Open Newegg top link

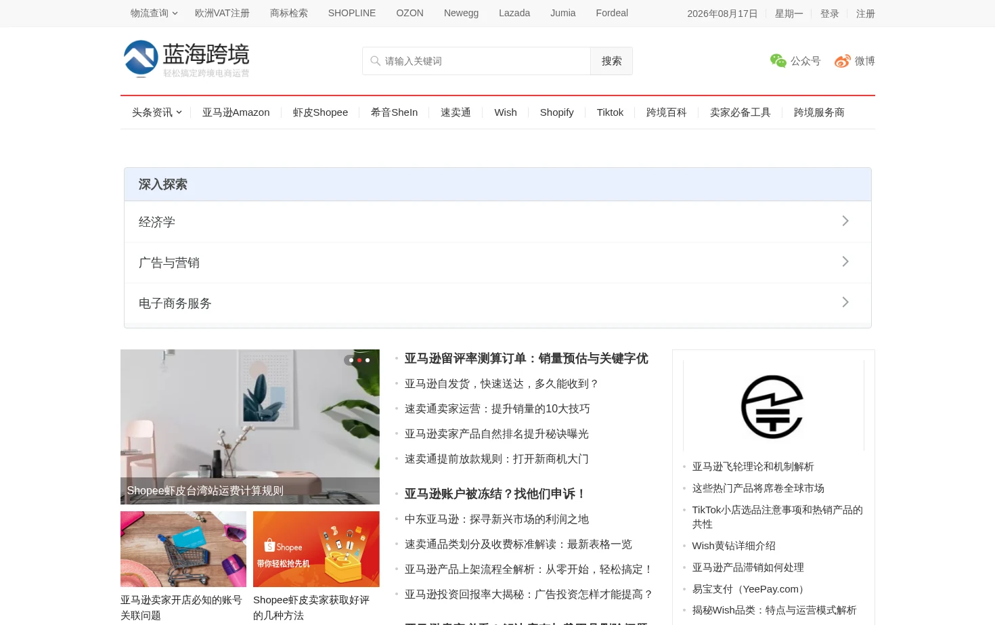[461, 13]
